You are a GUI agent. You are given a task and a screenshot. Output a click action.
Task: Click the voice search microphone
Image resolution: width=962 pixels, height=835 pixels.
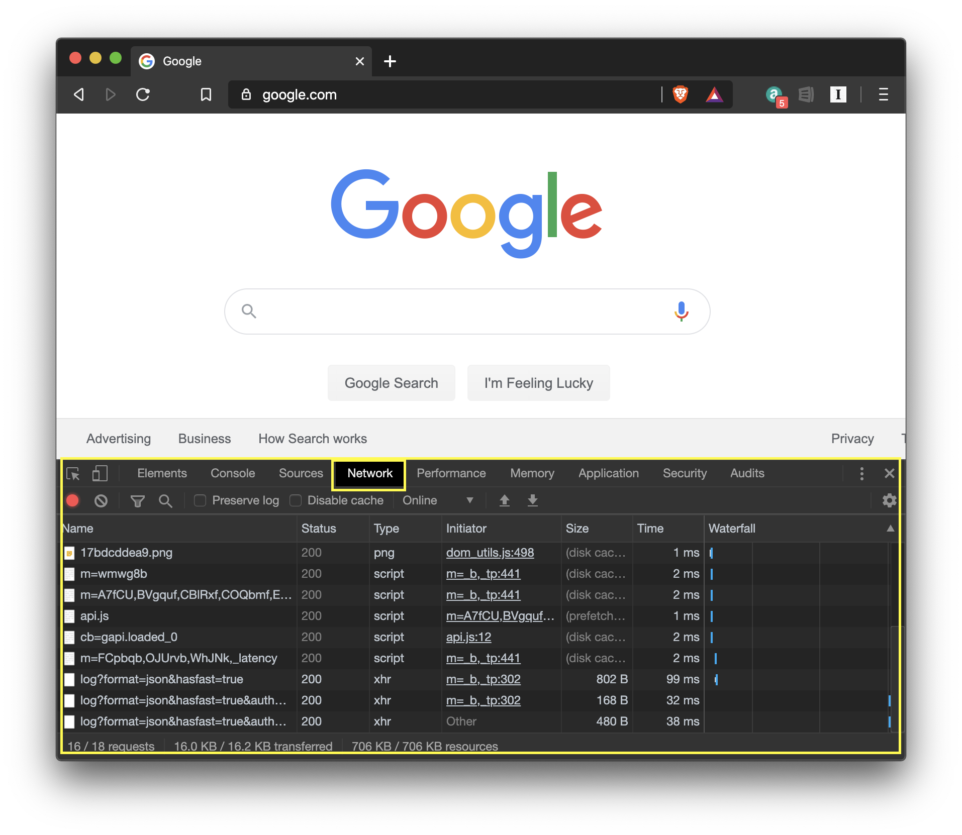tap(681, 311)
